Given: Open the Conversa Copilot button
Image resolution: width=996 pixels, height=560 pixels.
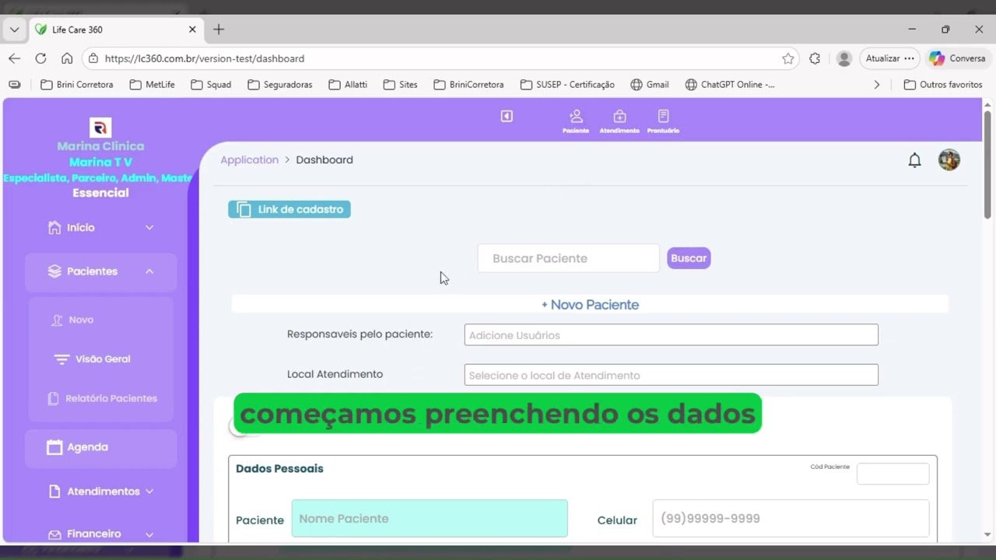Looking at the screenshot, I should (x=957, y=58).
